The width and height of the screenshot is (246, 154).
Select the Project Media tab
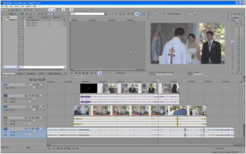pos(8,73)
